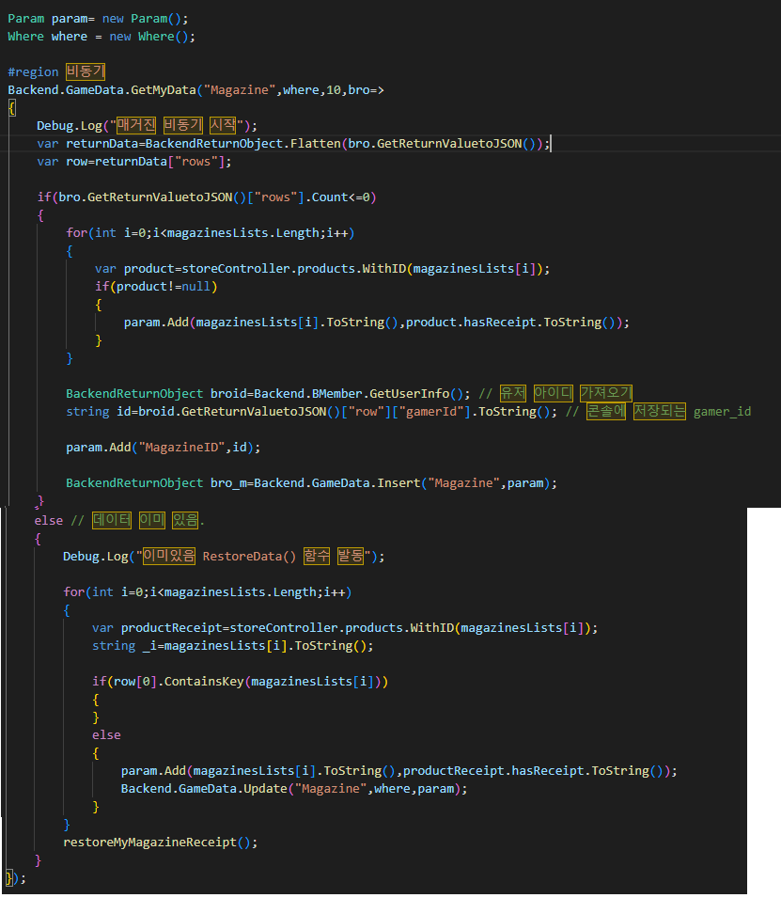The width and height of the screenshot is (781, 898).
Task: Click the line 'Param param= new Param();'
Action: (98, 19)
